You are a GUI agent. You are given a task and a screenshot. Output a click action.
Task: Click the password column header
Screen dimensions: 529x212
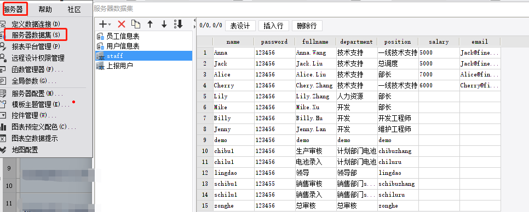(x=274, y=42)
